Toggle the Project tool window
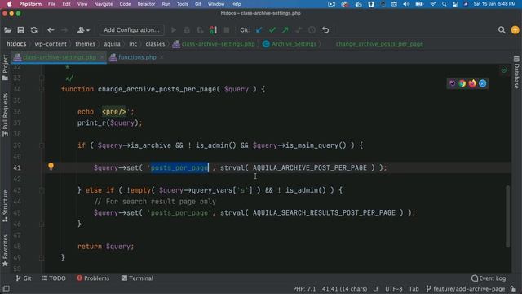The width and height of the screenshot is (522, 294). point(5,67)
